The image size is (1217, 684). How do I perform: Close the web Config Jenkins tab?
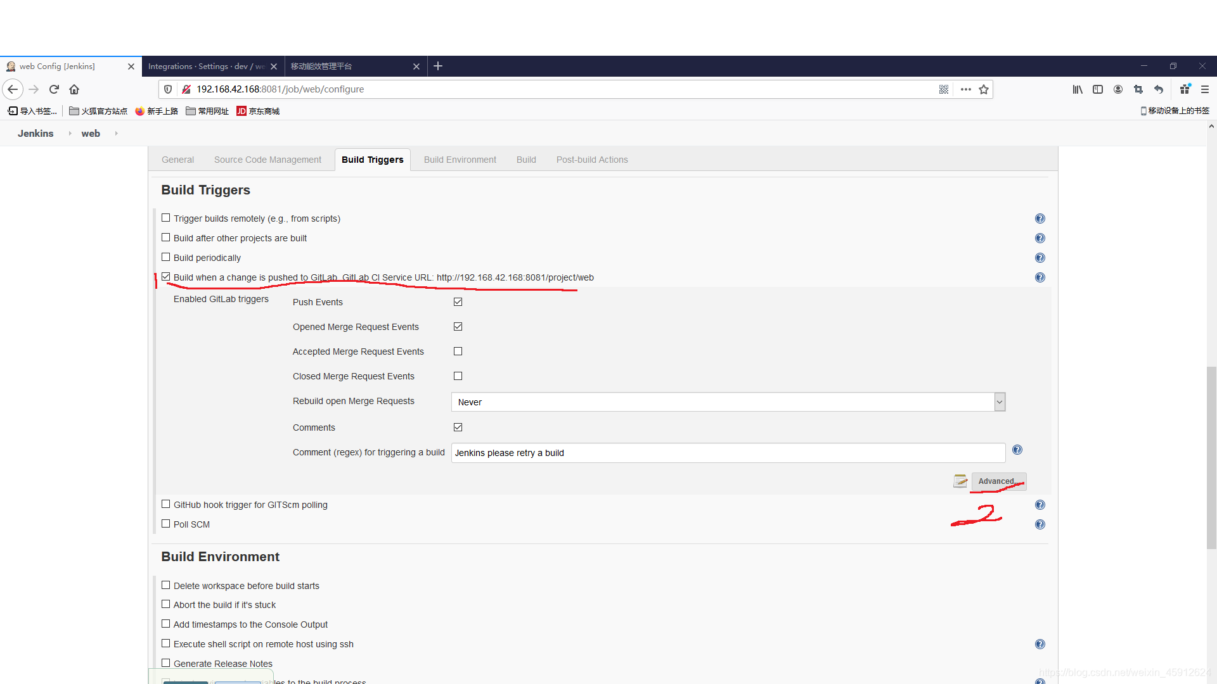(x=131, y=66)
